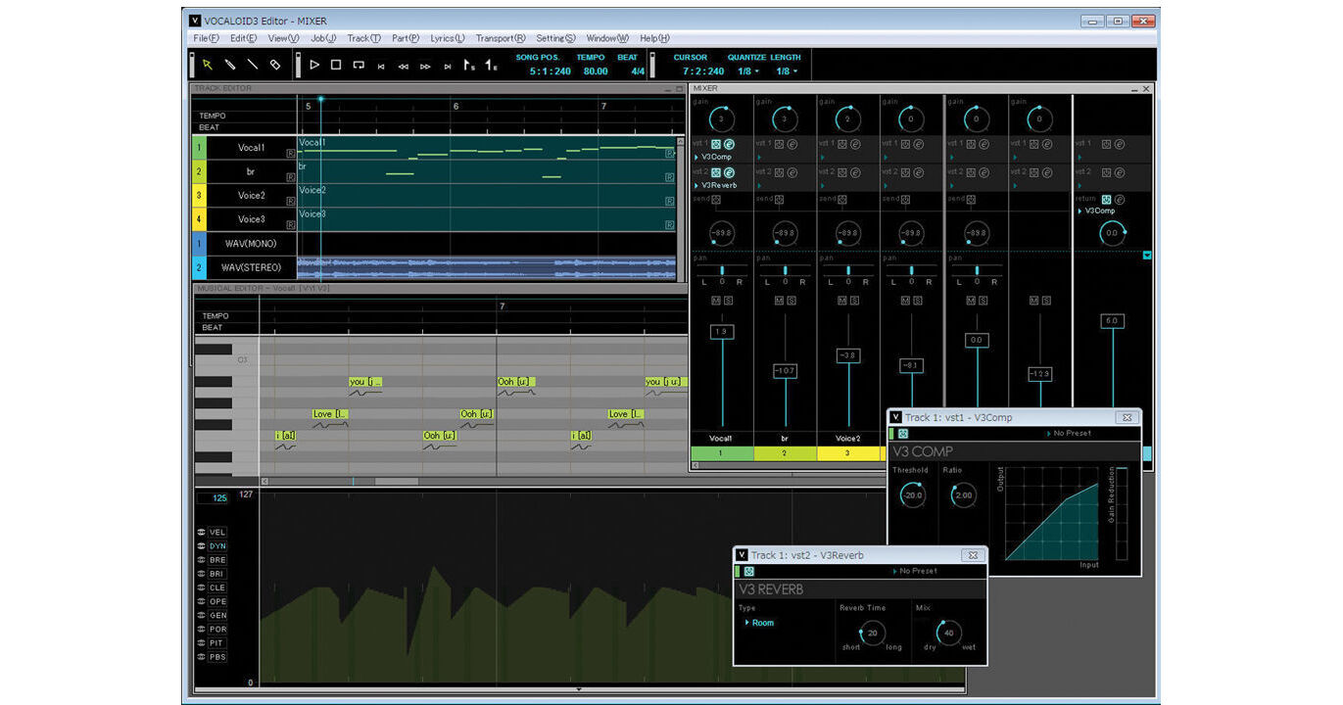
Task: Select the arrow pointer tool
Action: (x=208, y=65)
